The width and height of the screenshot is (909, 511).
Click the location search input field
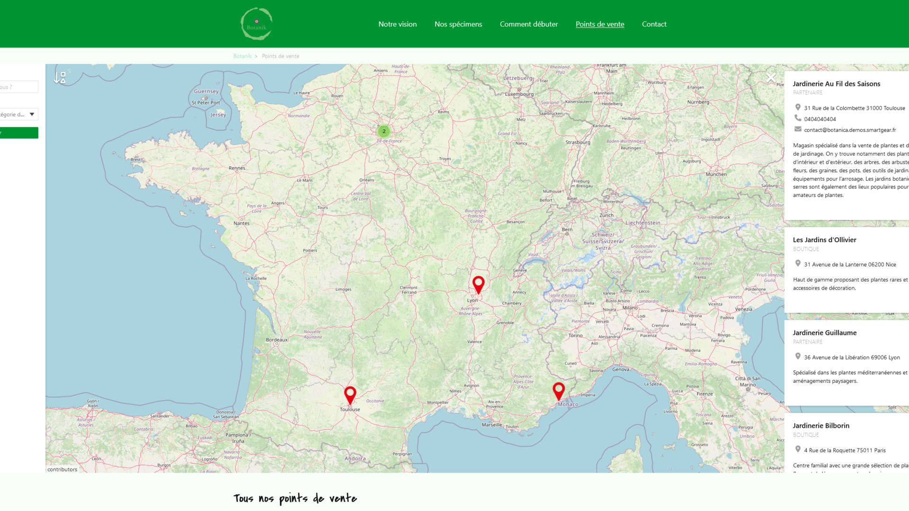click(19, 87)
